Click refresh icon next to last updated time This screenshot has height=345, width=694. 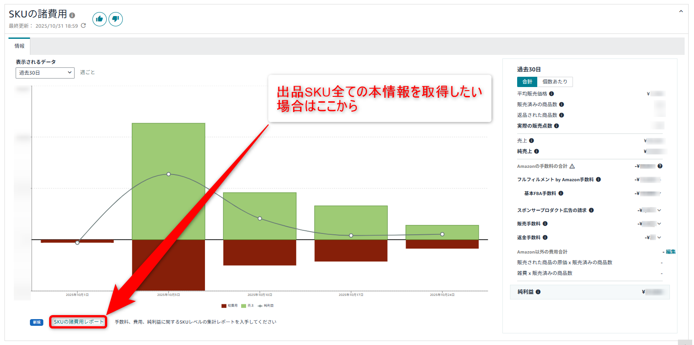pyautogui.click(x=84, y=26)
